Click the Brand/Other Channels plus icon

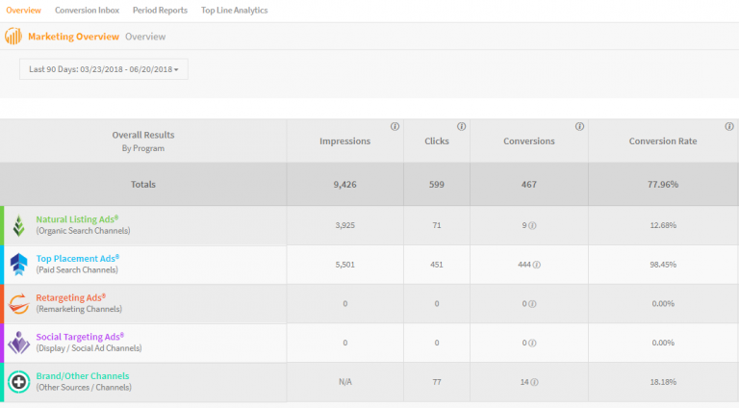point(19,382)
